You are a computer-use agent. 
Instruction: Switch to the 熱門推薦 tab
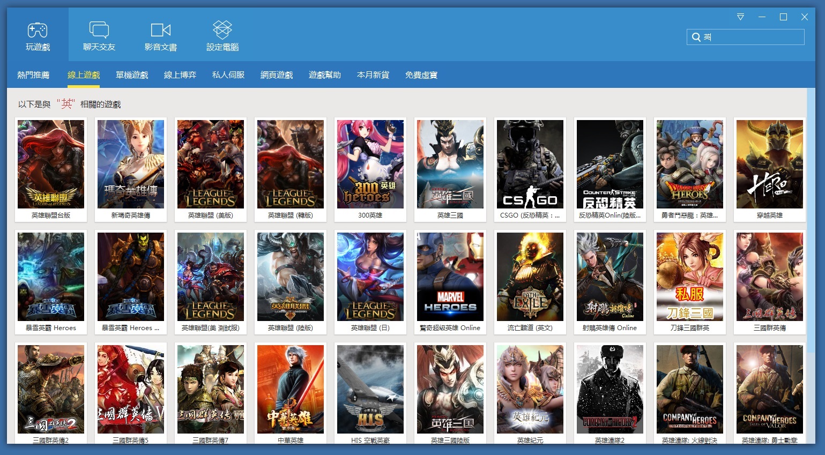pos(33,75)
